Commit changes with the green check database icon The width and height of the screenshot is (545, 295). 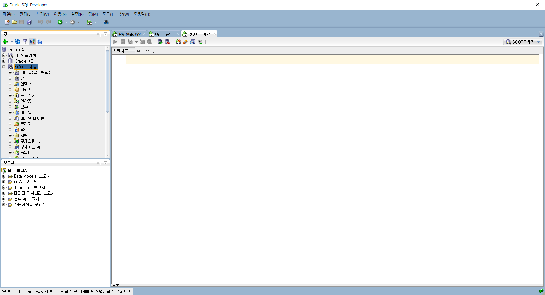click(x=160, y=42)
